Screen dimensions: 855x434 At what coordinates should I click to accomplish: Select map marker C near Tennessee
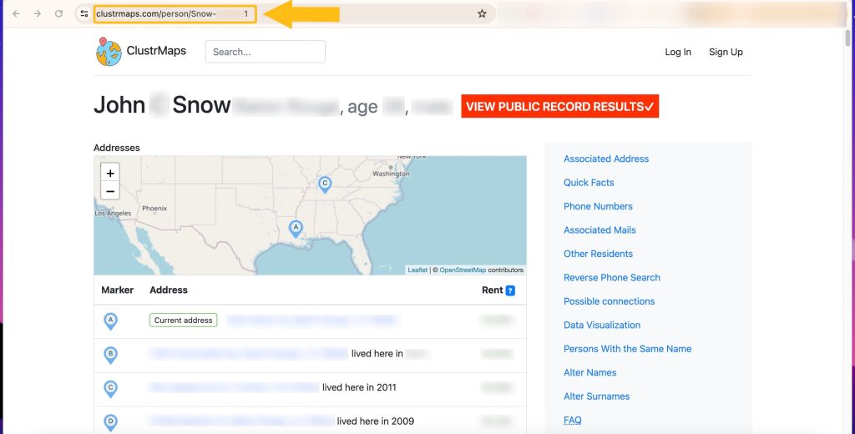pos(325,184)
